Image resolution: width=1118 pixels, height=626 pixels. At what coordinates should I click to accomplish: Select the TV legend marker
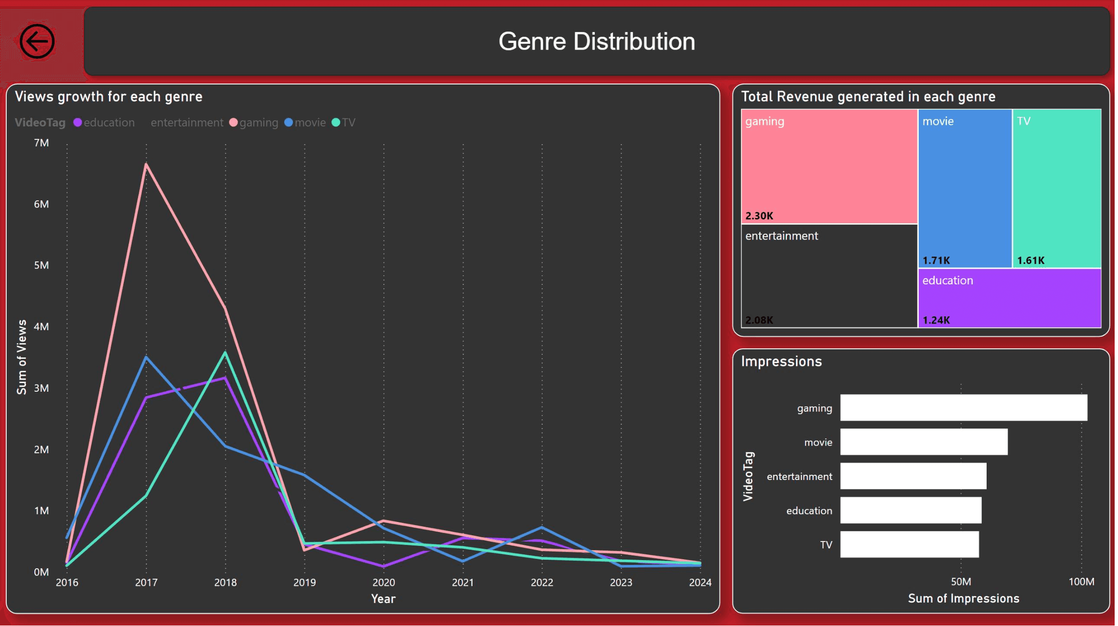(x=336, y=123)
